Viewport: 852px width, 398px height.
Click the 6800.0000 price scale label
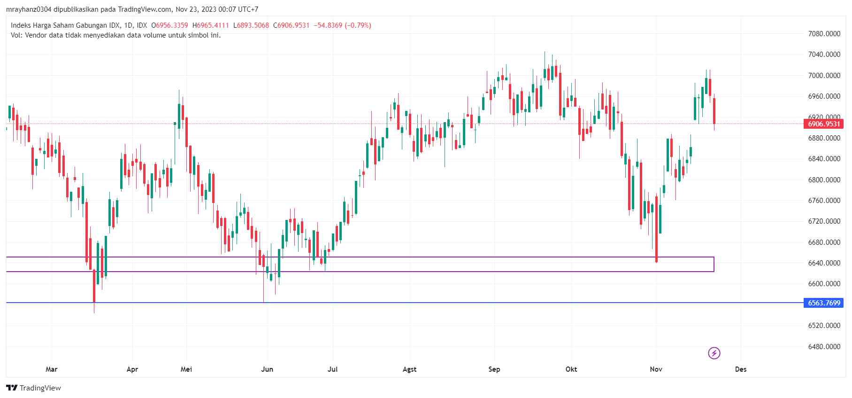point(824,180)
